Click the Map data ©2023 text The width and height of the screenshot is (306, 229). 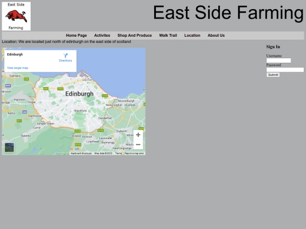pos(103,153)
